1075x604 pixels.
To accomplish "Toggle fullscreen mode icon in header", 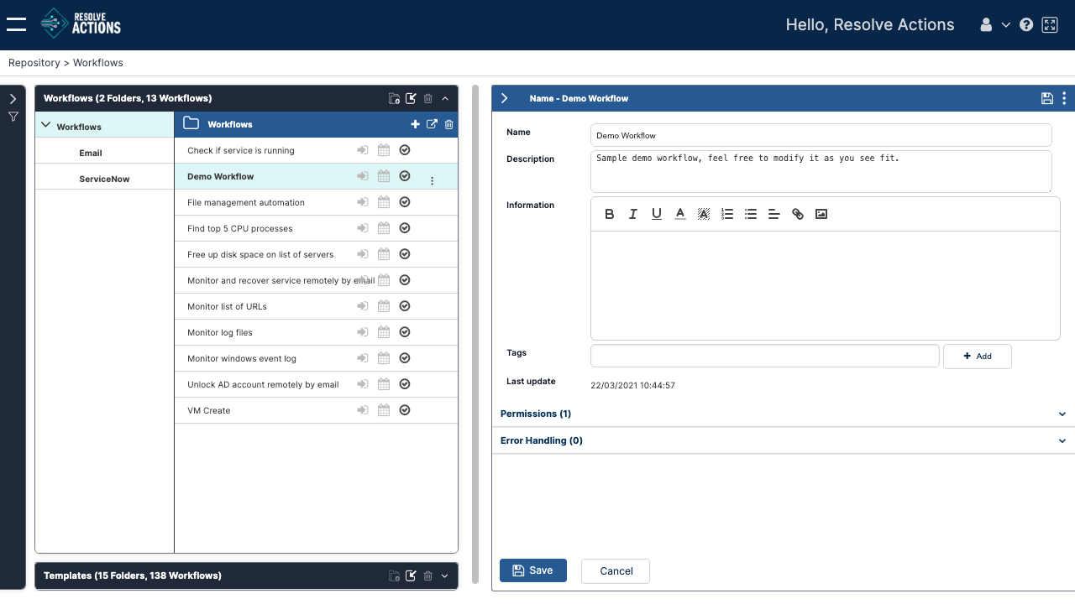I will [1050, 25].
